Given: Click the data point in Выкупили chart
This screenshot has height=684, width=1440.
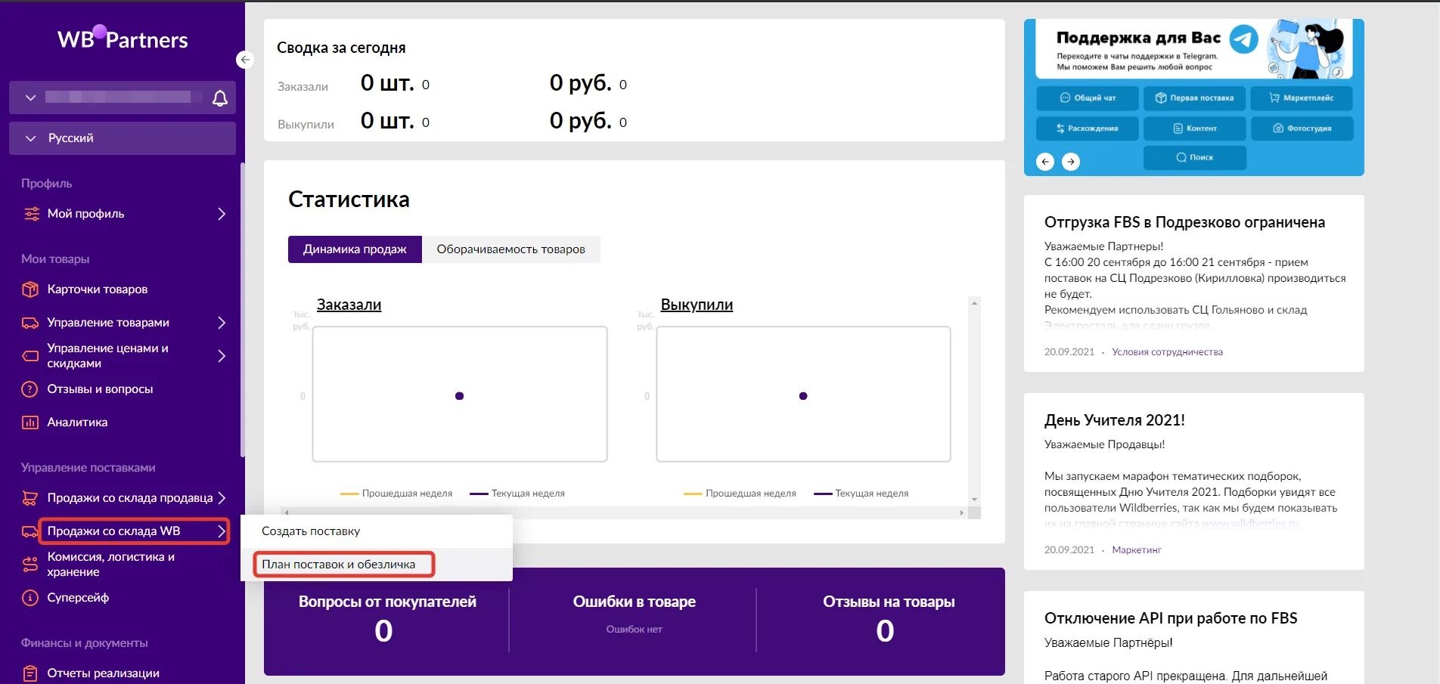Looking at the screenshot, I should tap(803, 396).
